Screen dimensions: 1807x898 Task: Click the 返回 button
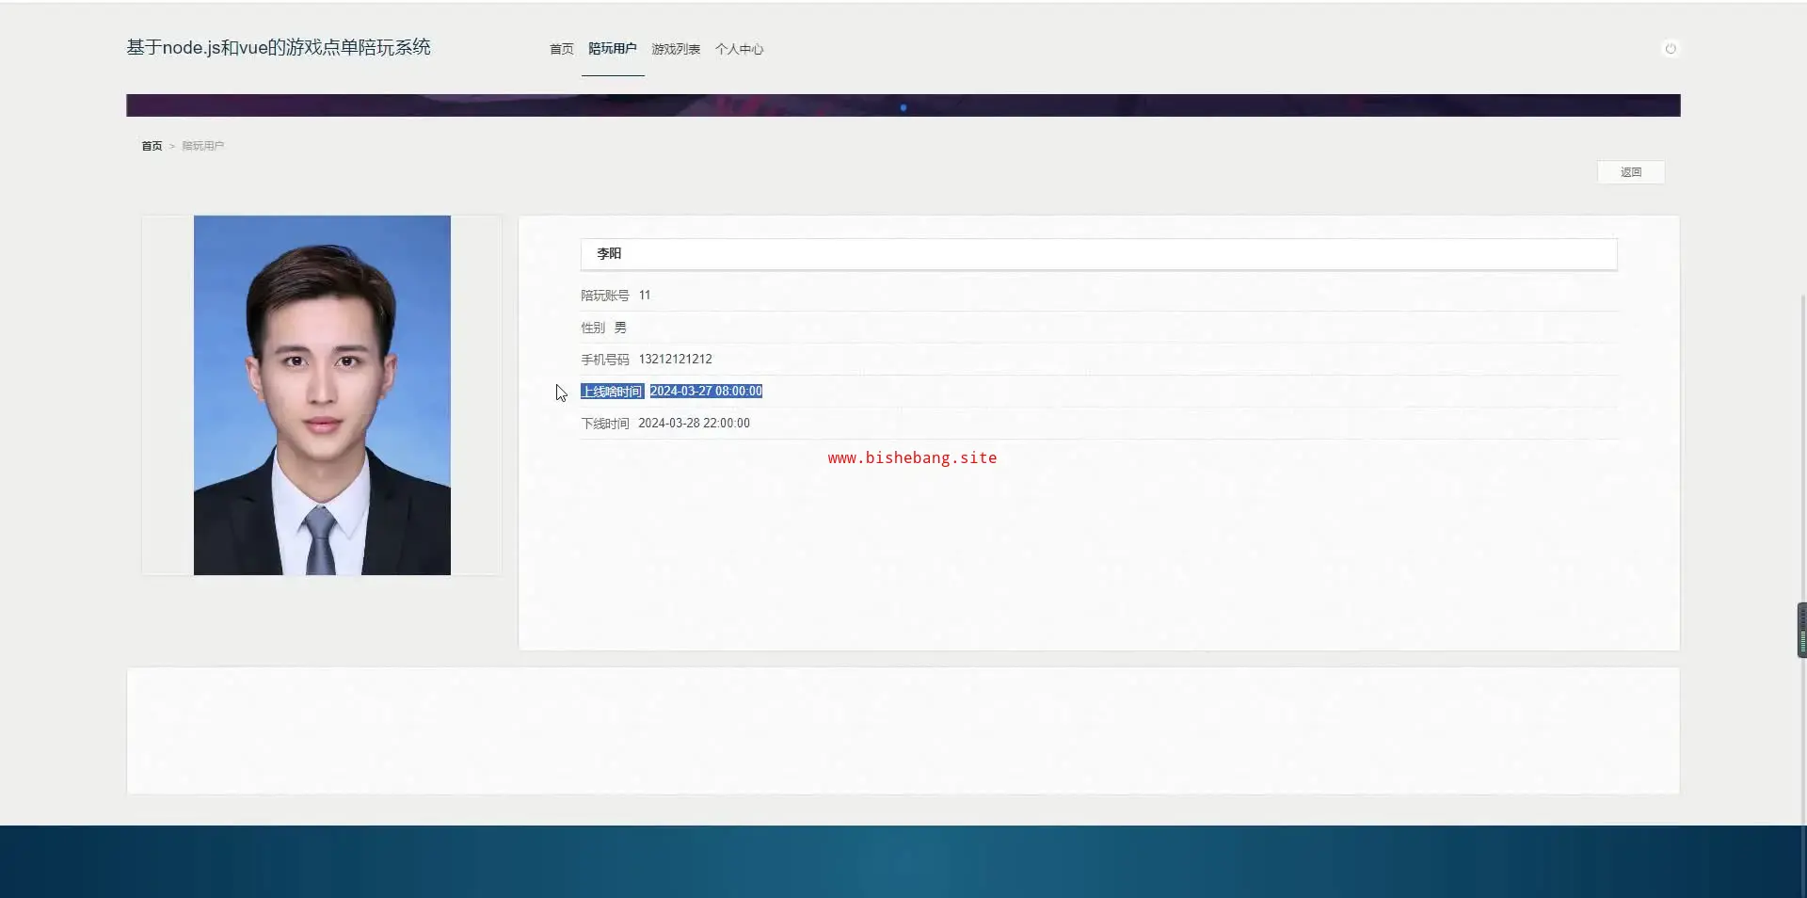pyautogui.click(x=1631, y=172)
